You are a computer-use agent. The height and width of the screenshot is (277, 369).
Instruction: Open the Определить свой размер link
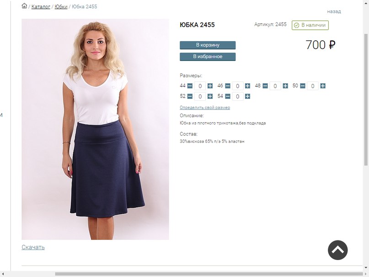205,108
